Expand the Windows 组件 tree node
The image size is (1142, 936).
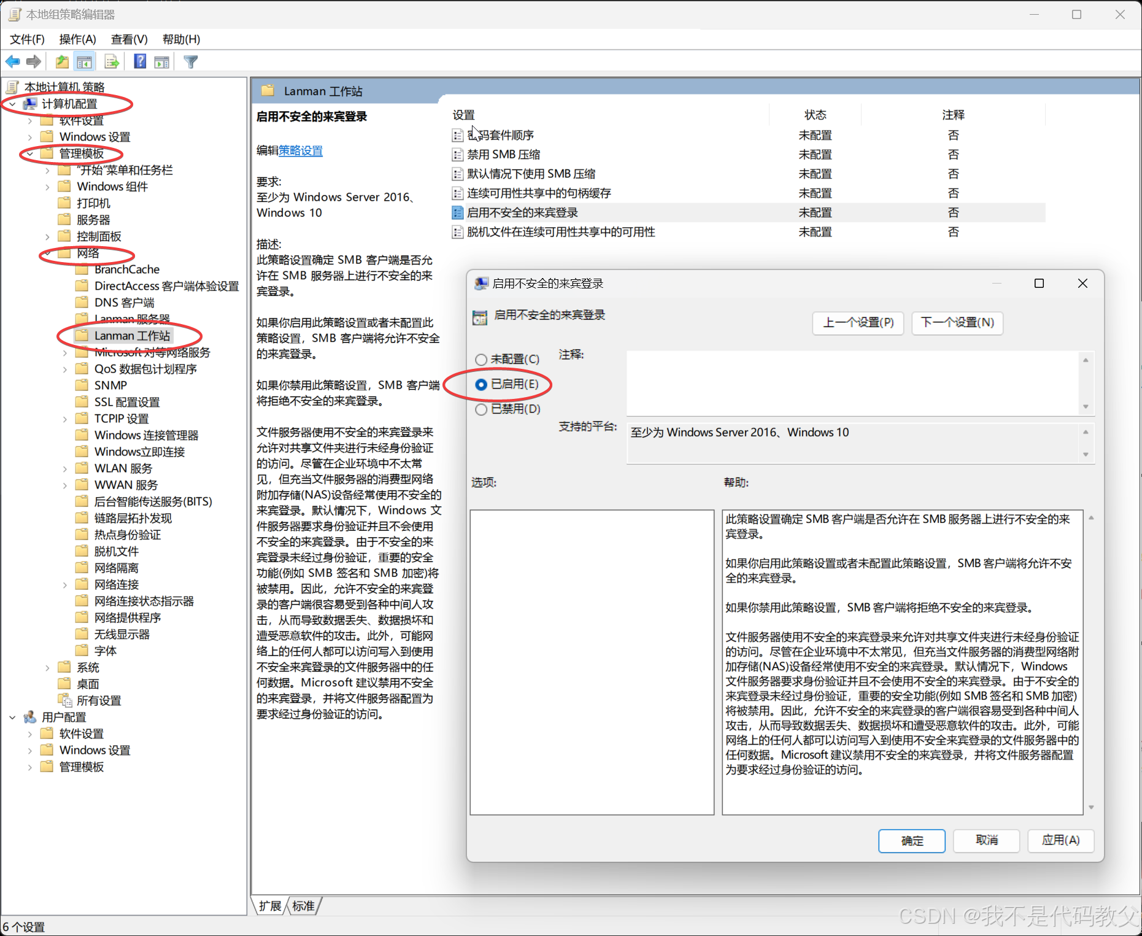coord(47,187)
